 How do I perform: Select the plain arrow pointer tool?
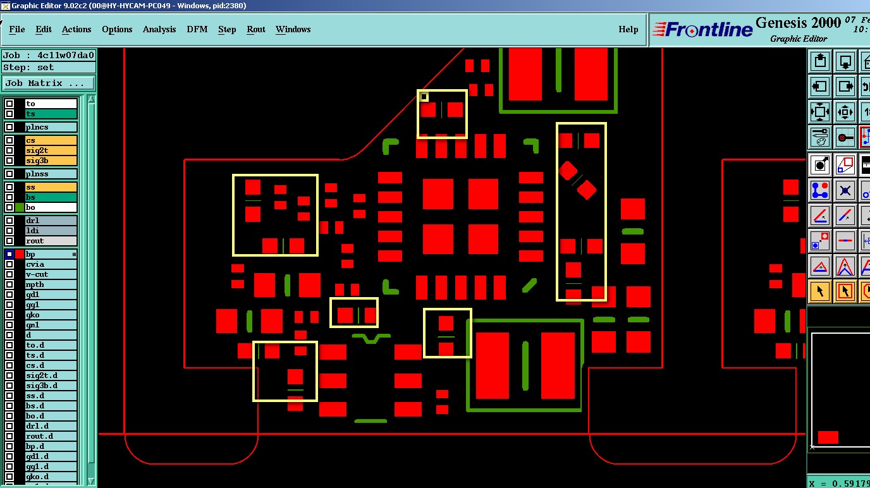coord(820,291)
